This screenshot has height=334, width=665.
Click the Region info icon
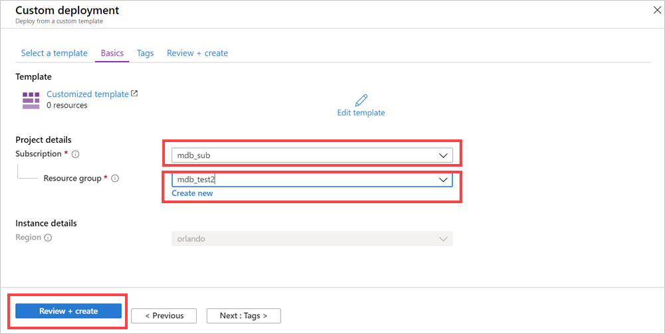click(48, 238)
